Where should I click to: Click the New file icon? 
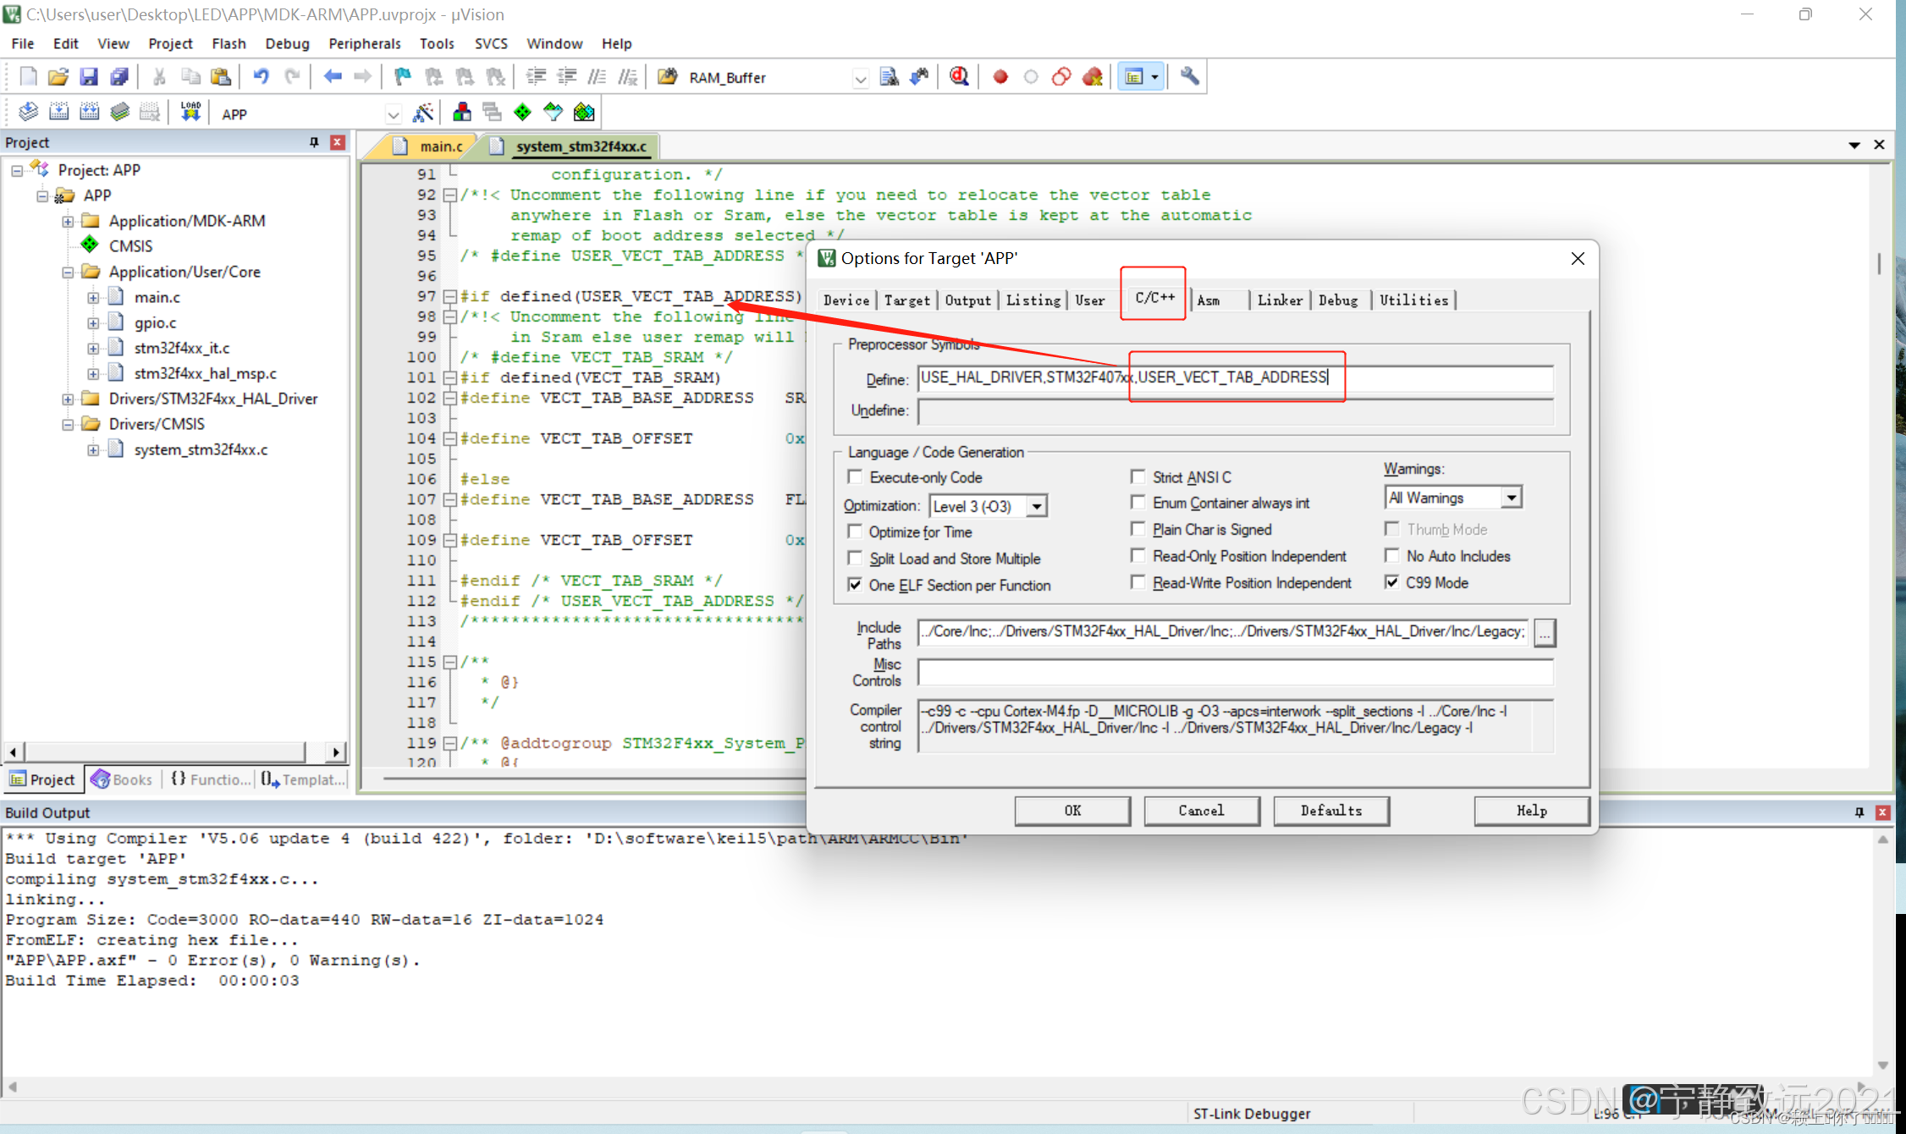pyautogui.click(x=28, y=77)
